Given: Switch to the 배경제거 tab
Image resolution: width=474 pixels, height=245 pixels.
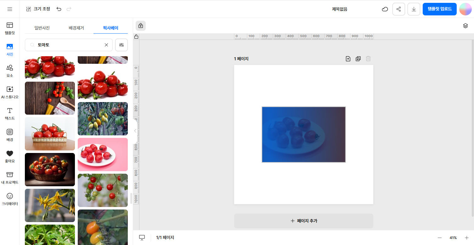Looking at the screenshot, I should point(76,28).
